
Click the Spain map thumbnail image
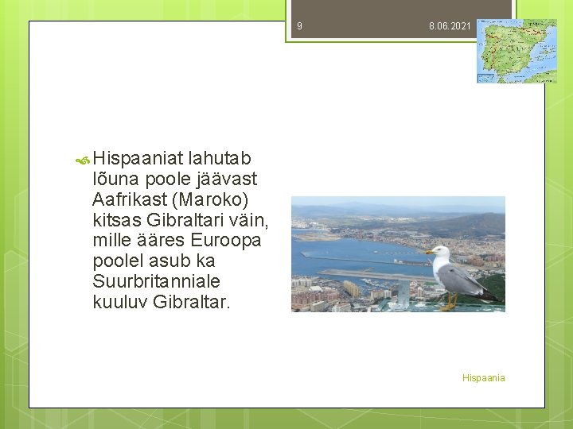516,51
